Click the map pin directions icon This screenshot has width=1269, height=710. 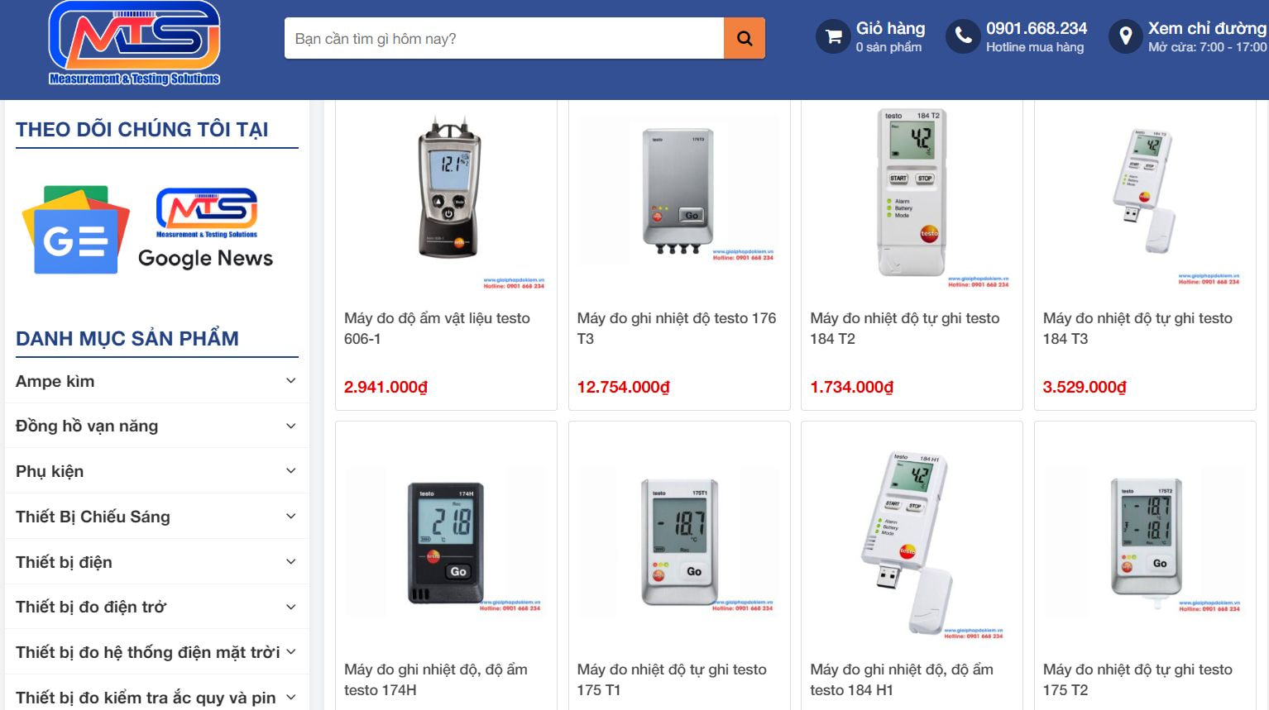[1125, 37]
